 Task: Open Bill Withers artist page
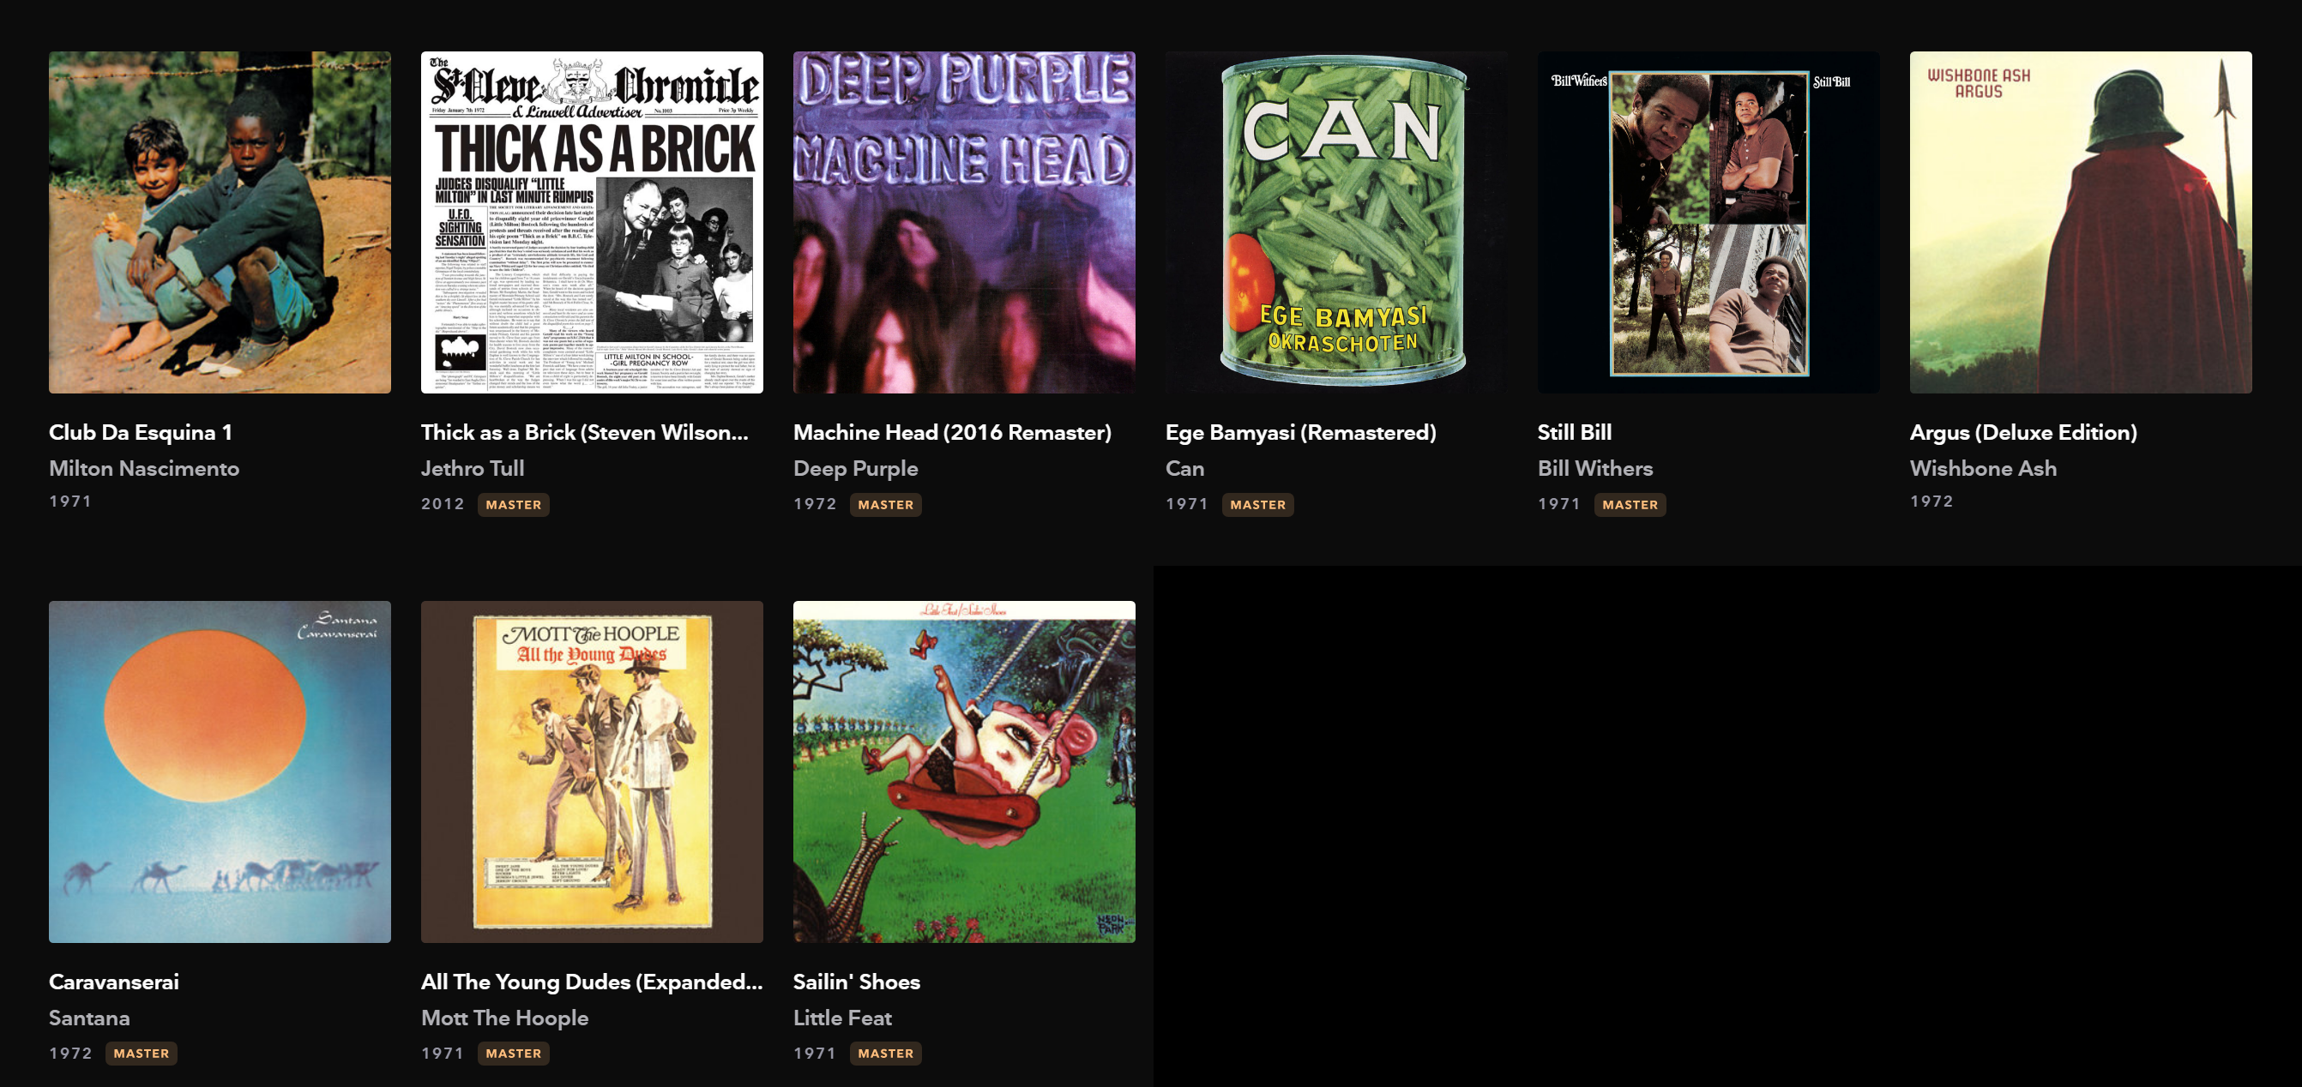coord(1595,469)
